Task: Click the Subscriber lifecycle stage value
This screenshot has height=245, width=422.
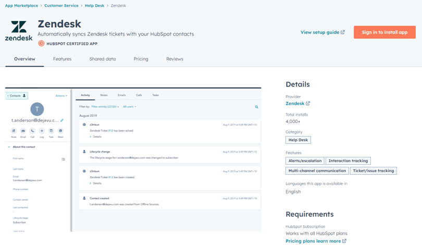Action: [x=19, y=223]
